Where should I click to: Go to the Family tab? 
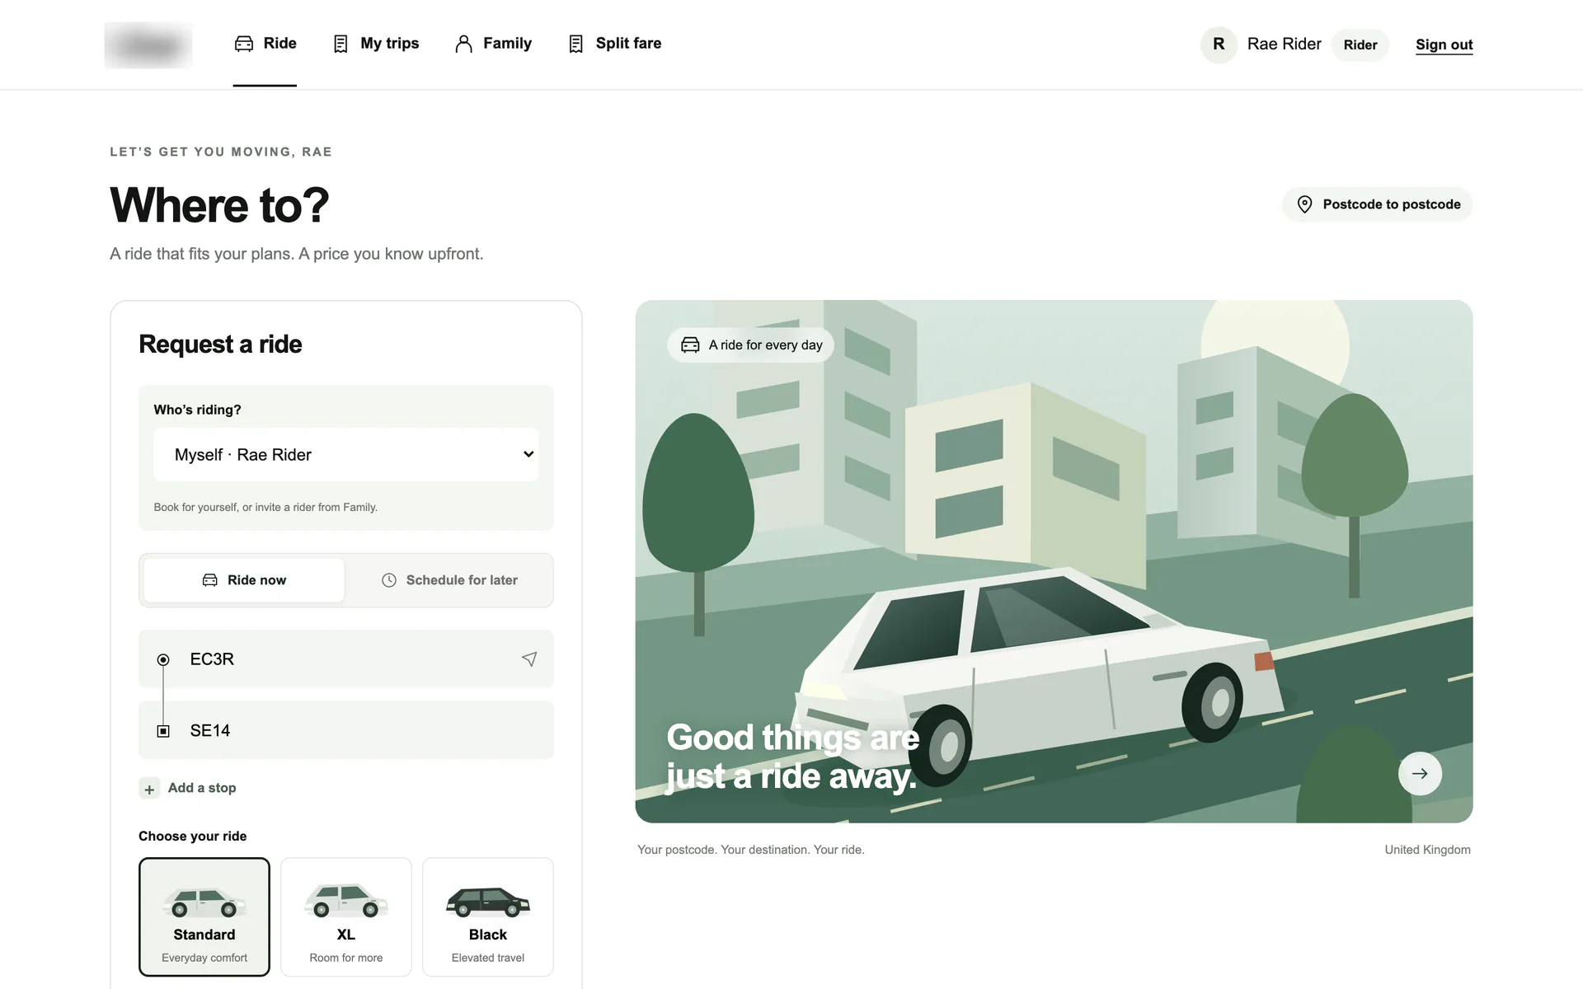point(493,44)
